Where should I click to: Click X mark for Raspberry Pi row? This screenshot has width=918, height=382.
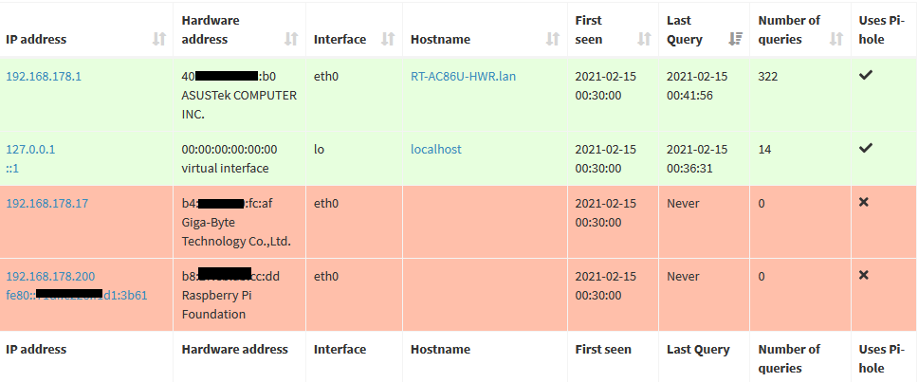tap(864, 275)
